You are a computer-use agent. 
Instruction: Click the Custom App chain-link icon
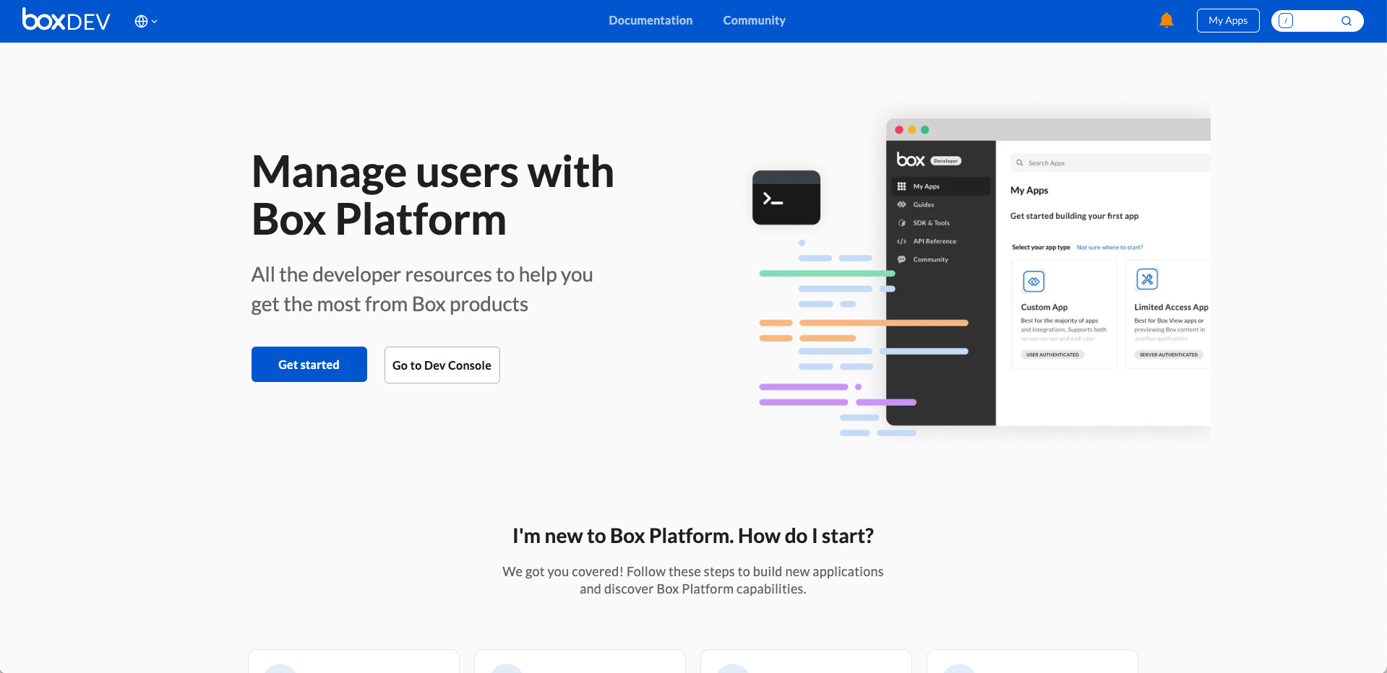[x=1034, y=282]
